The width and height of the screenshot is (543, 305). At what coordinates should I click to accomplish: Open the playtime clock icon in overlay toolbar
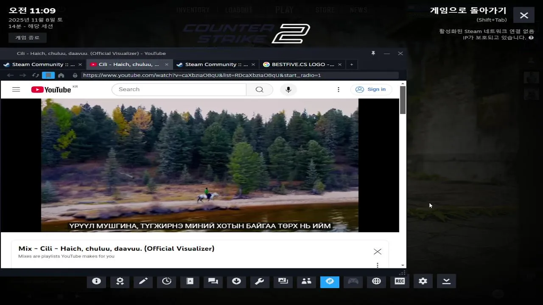(166, 281)
